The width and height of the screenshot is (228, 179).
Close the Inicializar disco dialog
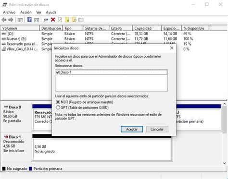click(172, 48)
